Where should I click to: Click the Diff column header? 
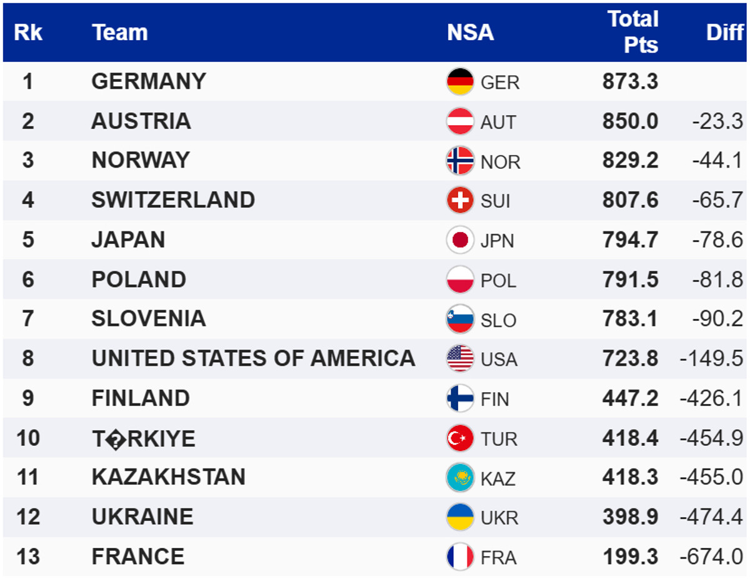click(x=724, y=33)
